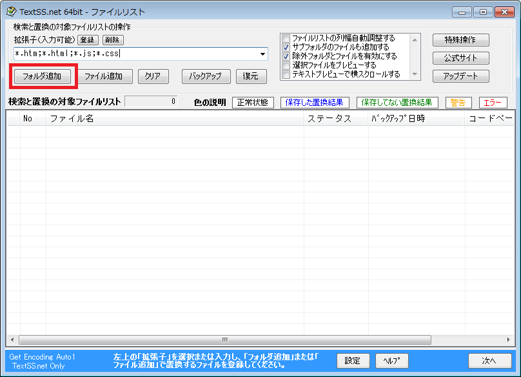
Task: Uncheck サブフォルダのファイルも追加する
Action: (x=286, y=47)
